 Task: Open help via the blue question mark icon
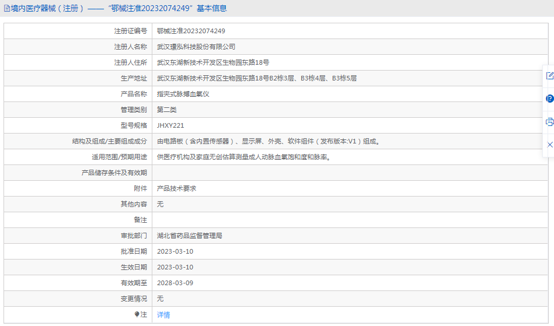(549, 99)
